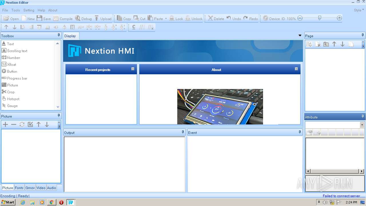Toggle auto-hide pin on Event panel
Screen dimensions: 366x206
click(300, 132)
